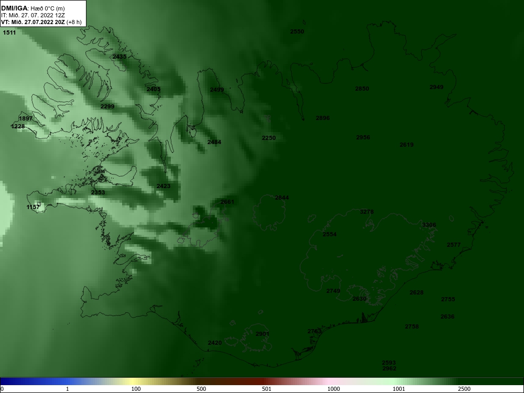Select the 2405 value on the map
This screenshot has height=393, width=524.
click(154, 89)
